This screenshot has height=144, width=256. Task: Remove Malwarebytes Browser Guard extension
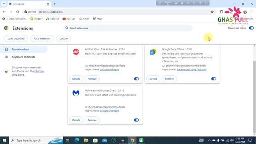tap(92, 120)
